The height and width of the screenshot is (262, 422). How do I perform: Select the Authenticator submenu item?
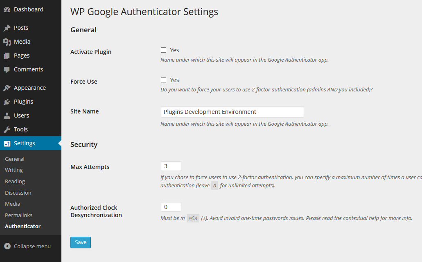[23, 226]
